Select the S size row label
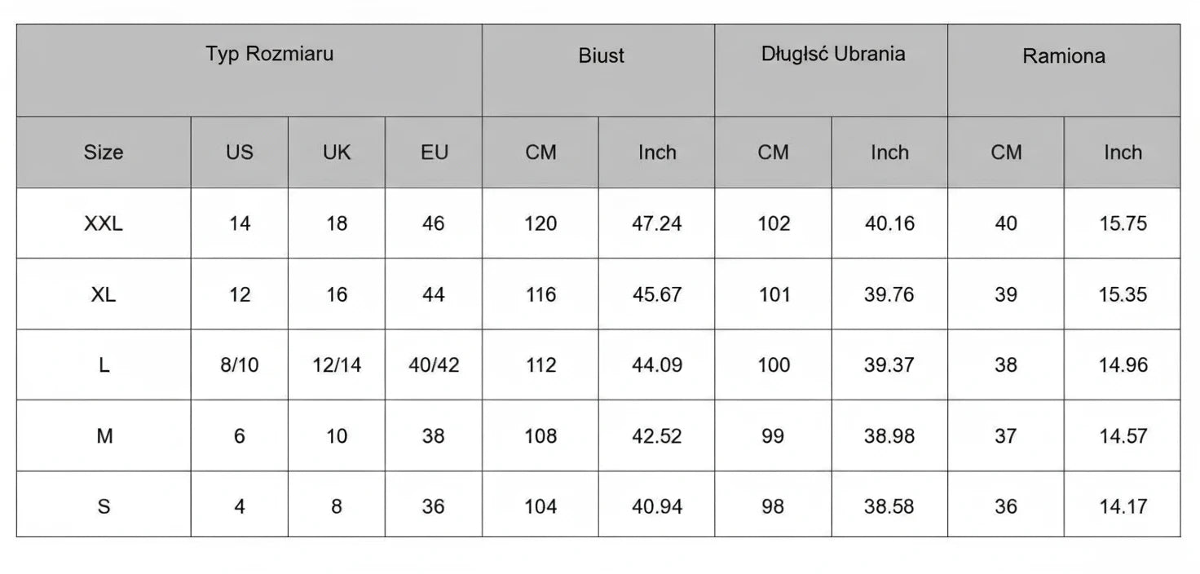This screenshot has width=1200, height=574. [x=104, y=506]
